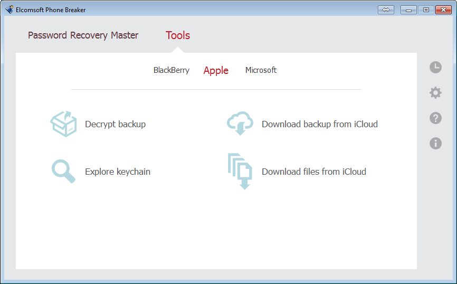Click the double-arrow resize button in the title bar
The height and width of the screenshot is (284, 457).
pos(386,10)
